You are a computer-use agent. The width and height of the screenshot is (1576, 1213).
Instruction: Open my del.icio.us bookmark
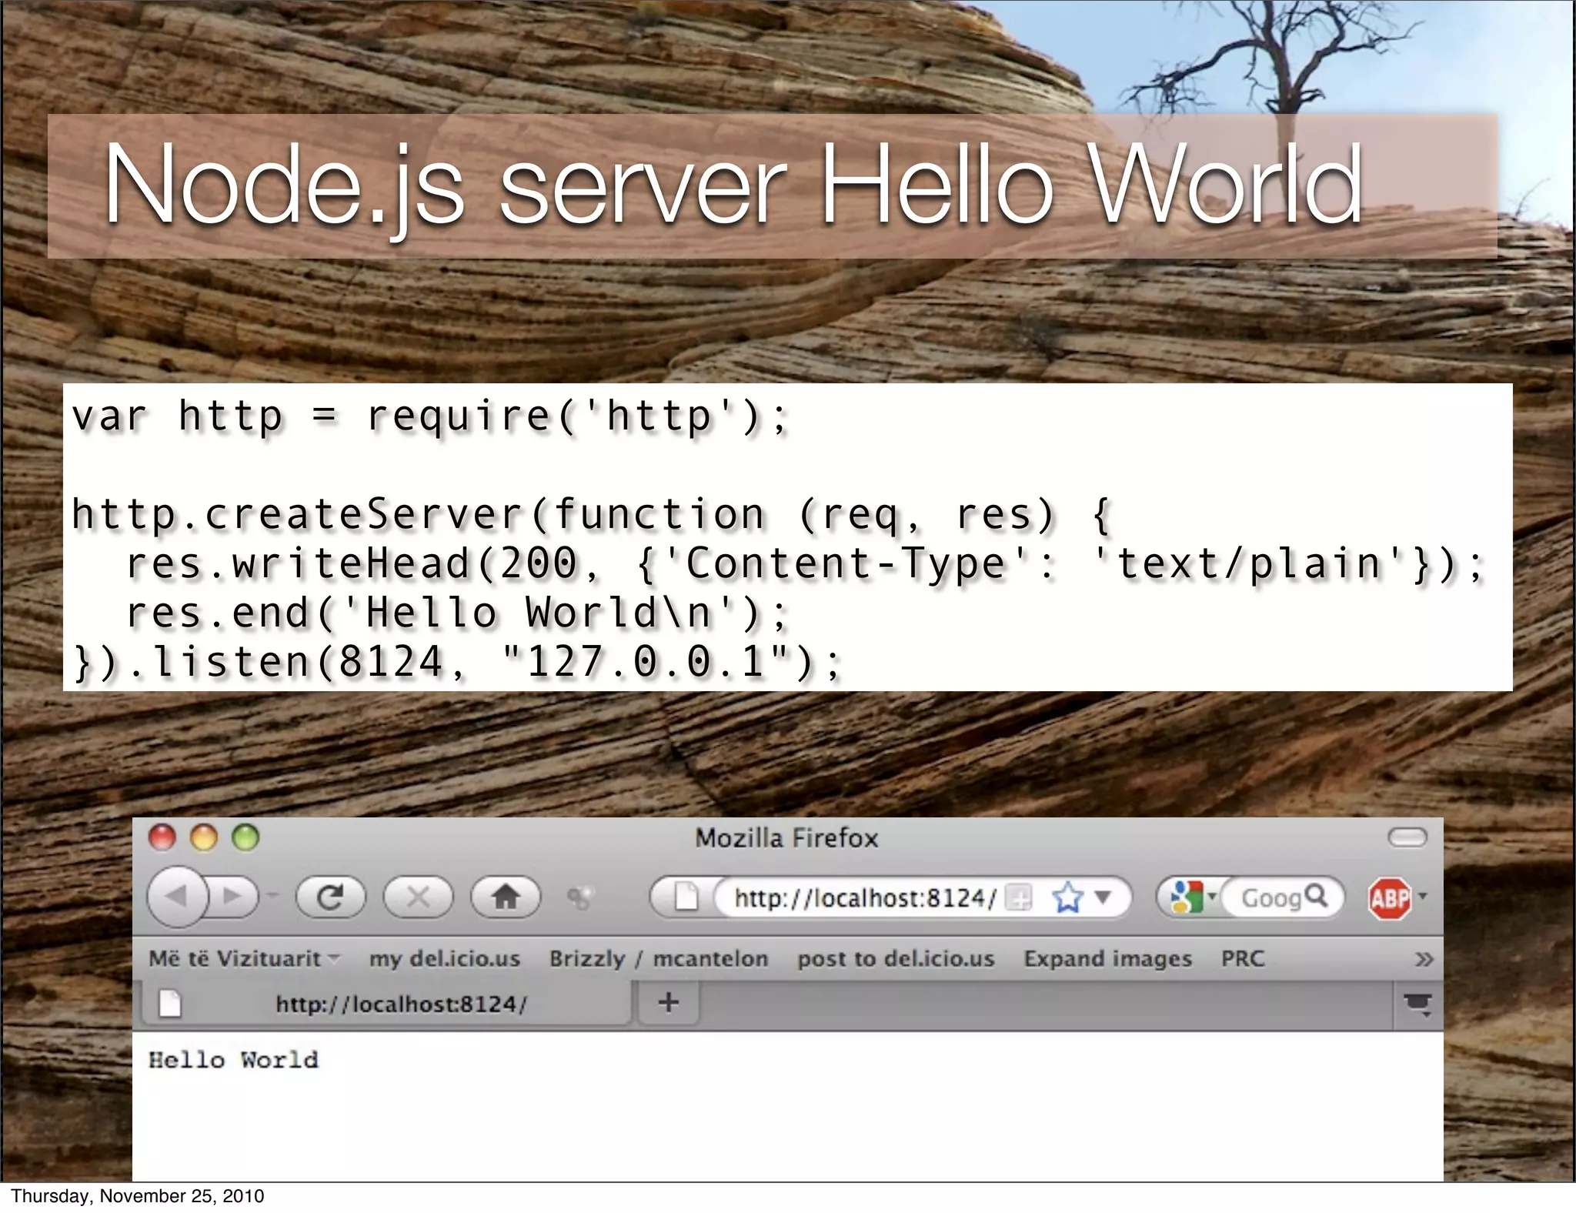(x=445, y=959)
